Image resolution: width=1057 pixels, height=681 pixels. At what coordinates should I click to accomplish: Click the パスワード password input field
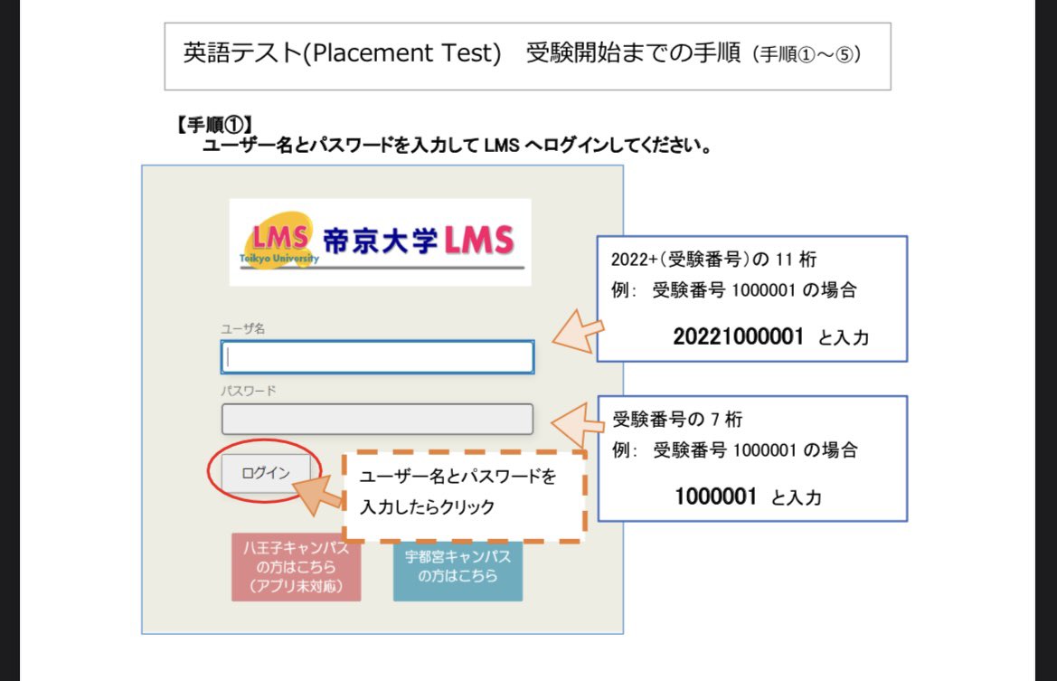[378, 419]
